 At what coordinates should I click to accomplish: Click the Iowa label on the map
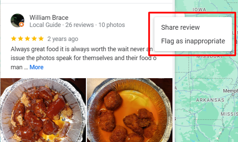pyautogui.click(x=199, y=10)
